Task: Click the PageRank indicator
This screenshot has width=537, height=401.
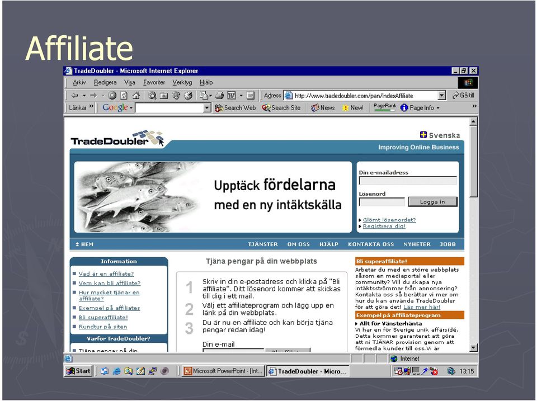Action: (385, 107)
